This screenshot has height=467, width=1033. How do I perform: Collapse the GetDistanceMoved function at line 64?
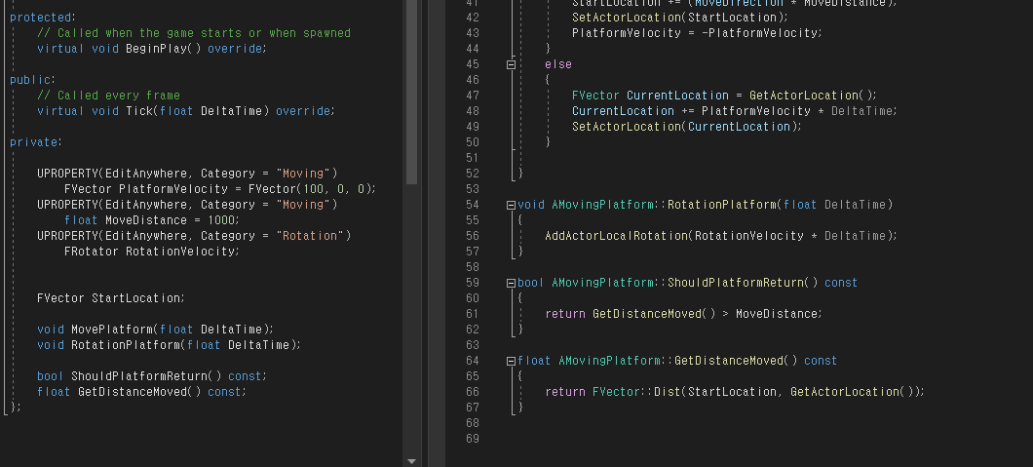point(511,361)
